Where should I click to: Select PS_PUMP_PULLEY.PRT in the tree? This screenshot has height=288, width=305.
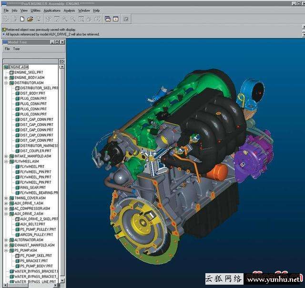(38, 230)
